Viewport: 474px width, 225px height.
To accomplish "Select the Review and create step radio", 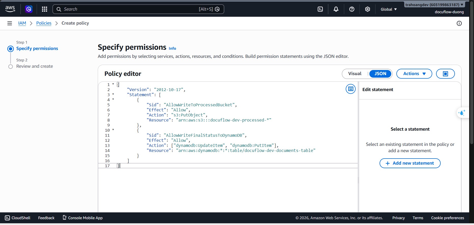I will 10,66.
